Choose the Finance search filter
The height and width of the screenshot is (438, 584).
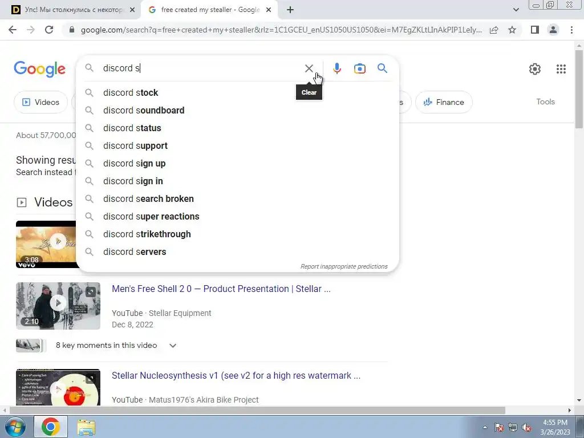tap(444, 102)
